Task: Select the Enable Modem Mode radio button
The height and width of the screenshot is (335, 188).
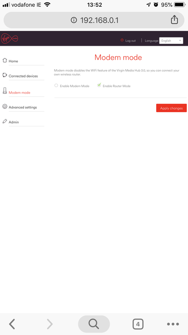Action: click(56, 85)
